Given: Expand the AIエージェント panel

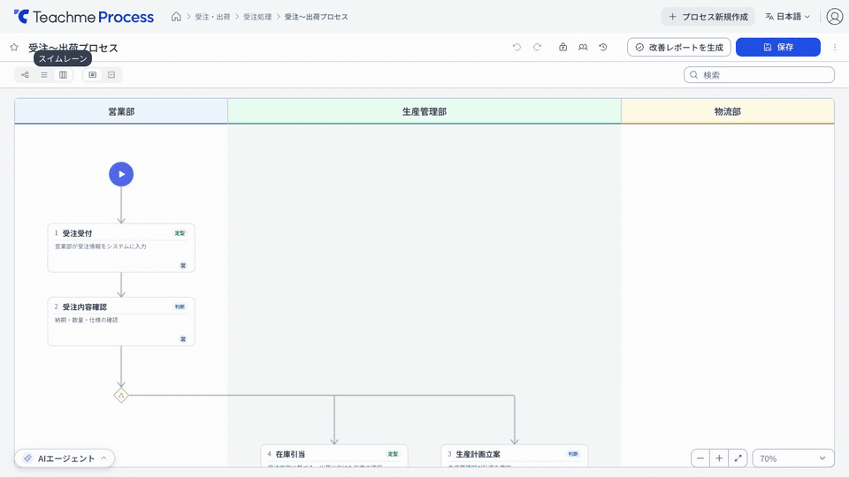Looking at the screenshot, I should pos(65,458).
